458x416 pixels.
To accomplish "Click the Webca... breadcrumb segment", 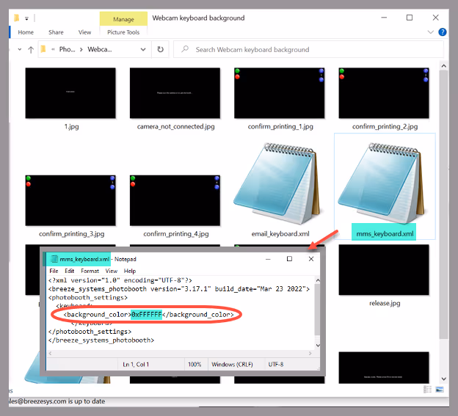I will (100, 49).
